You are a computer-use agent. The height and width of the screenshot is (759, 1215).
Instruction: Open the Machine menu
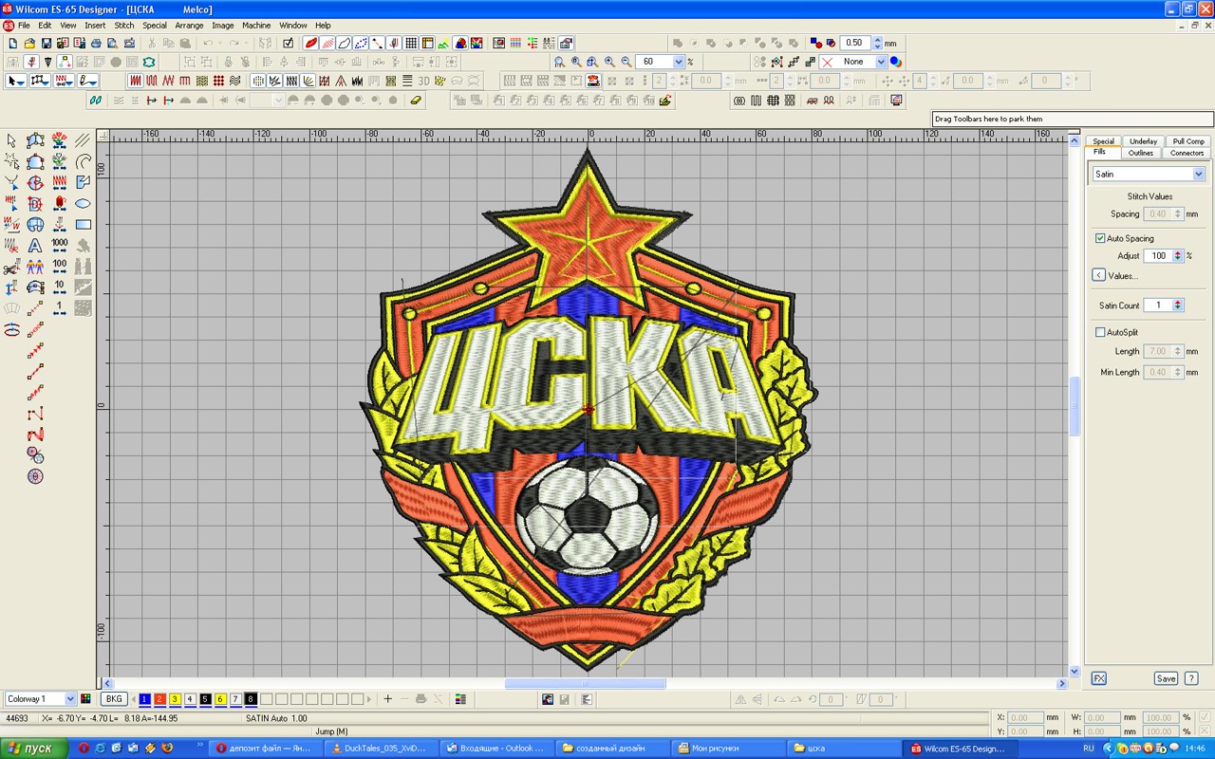pyautogui.click(x=256, y=26)
